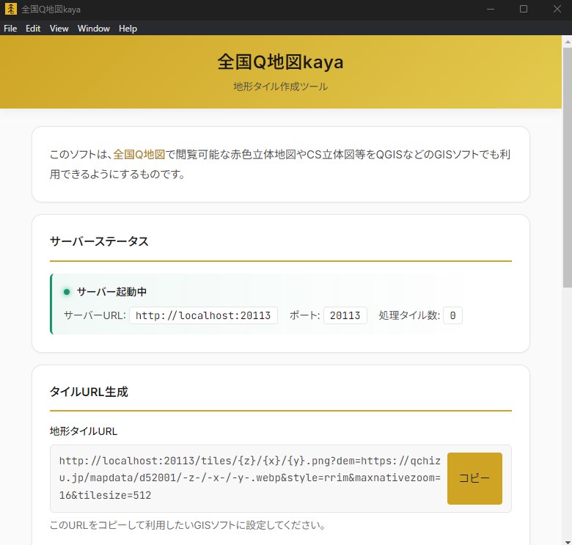The image size is (572, 545).
Task: Click the app tree icon in title bar
Action: pyautogui.click(x=10, y=9)
